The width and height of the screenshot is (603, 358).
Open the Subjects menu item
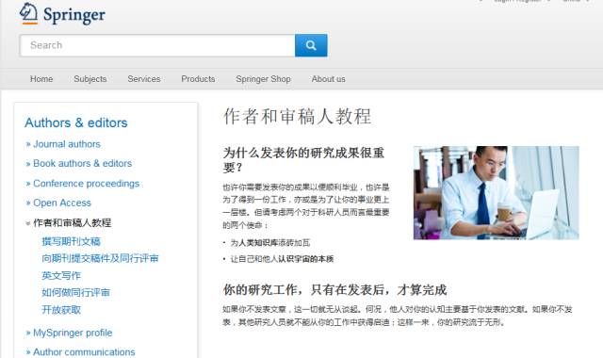[90, 79]
